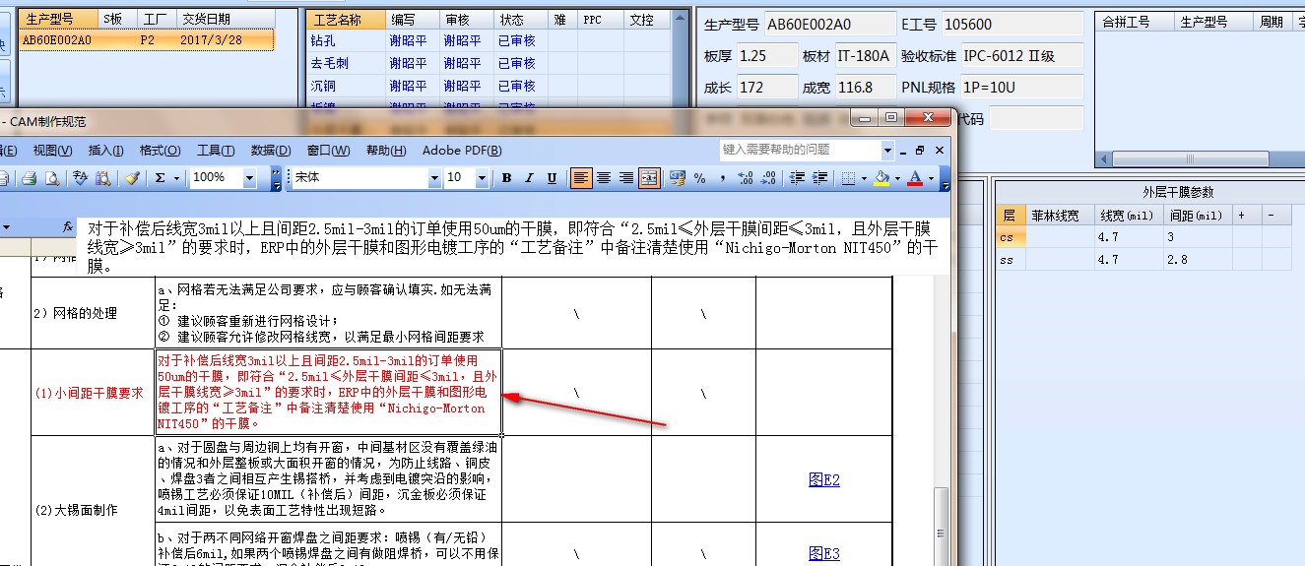Screen dimensions: 1305x566
Task: Open the 图E3 hyperlink
Action: pyautogui.click(x=823, y=553)
